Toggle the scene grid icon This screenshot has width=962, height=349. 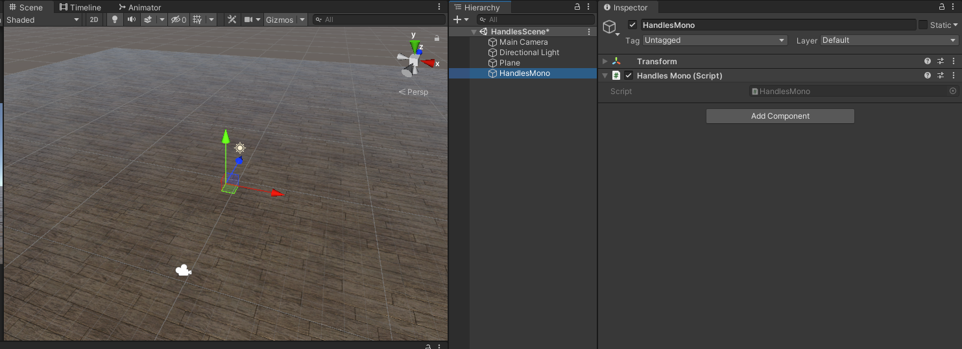[197, 19]
